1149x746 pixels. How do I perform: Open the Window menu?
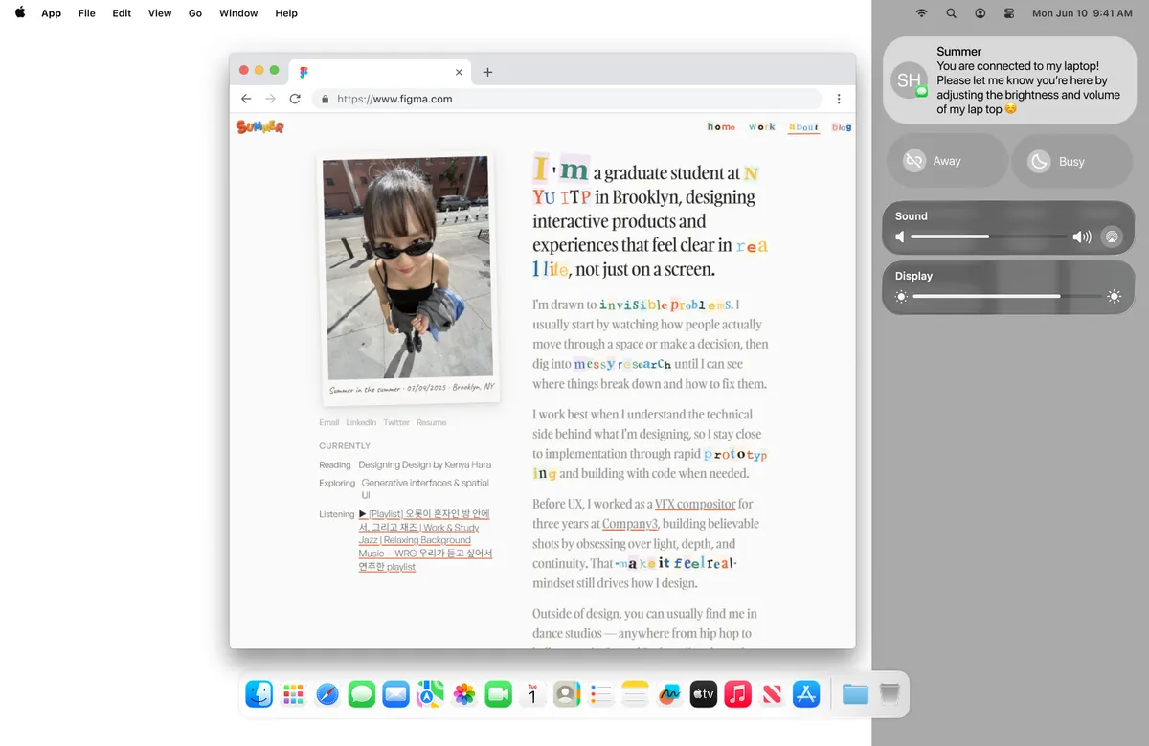tap(238, 13)
